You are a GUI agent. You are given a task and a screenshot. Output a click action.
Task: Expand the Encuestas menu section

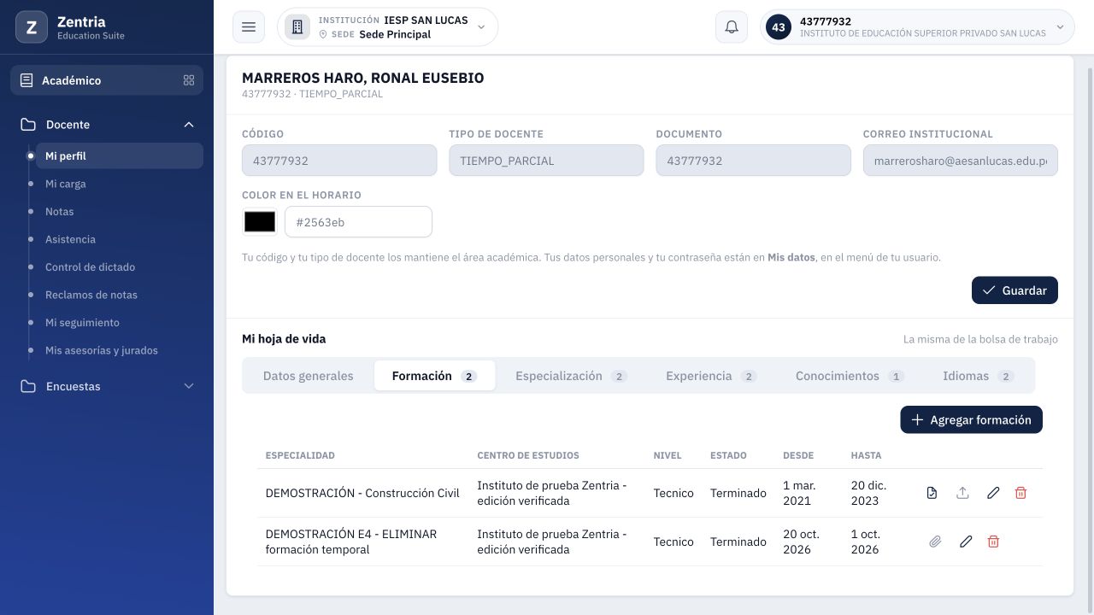click(x=189, y=386)
